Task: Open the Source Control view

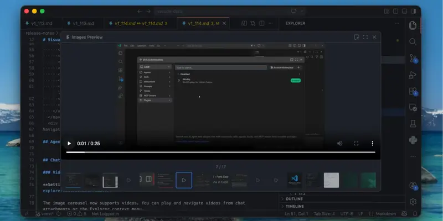Action: [x=413, y=59]
